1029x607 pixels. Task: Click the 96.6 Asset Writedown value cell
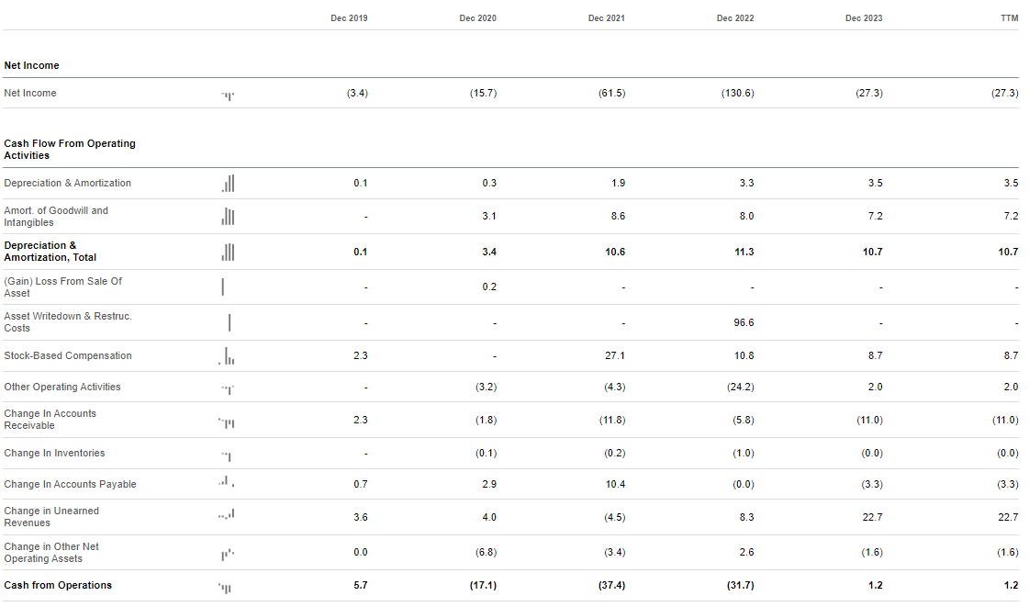point(745,323)
